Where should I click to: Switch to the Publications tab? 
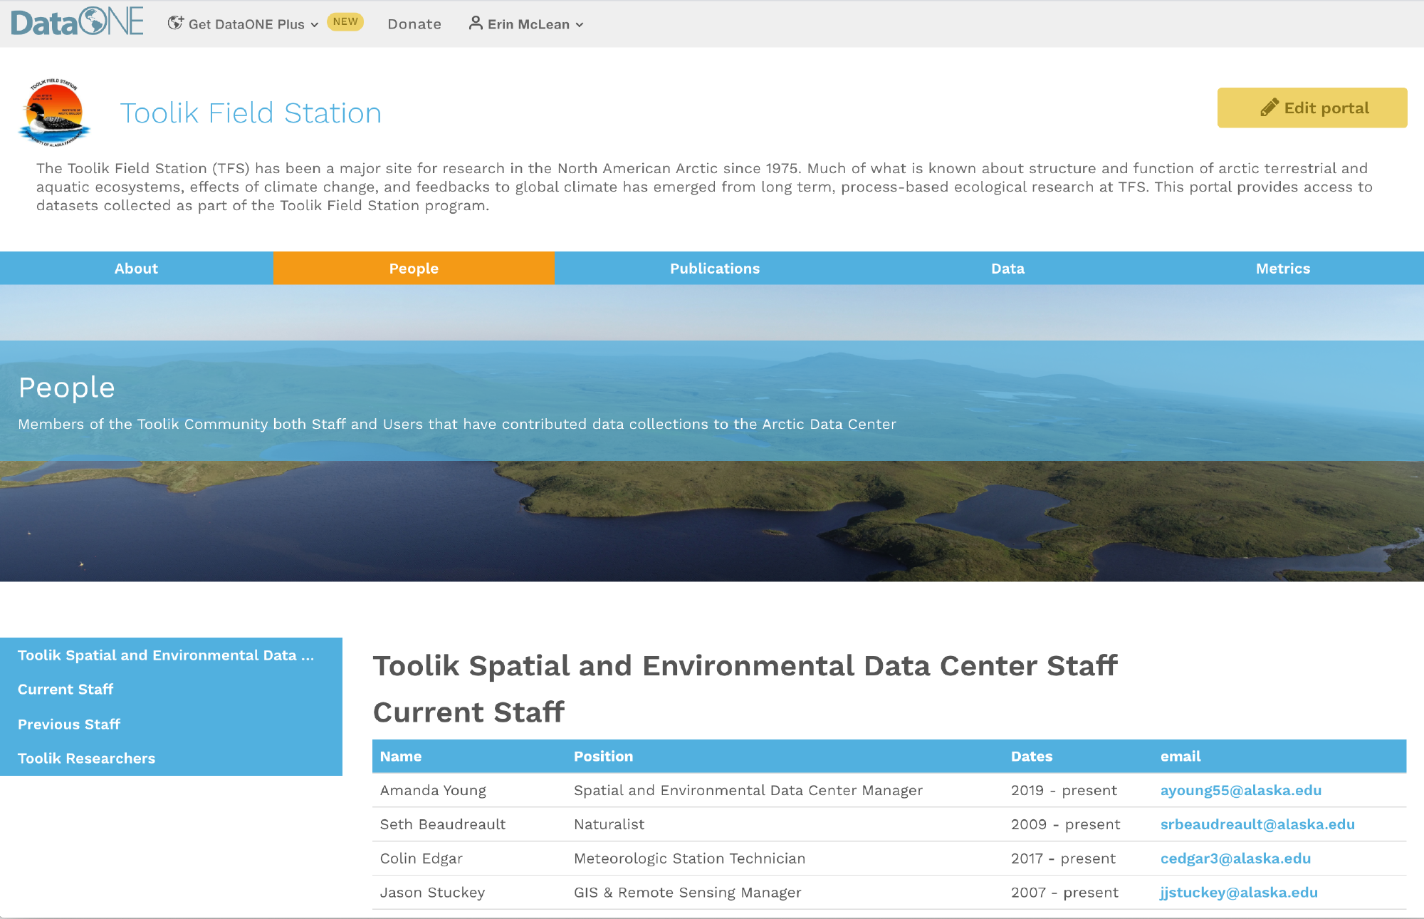click(x=714, y=269)
